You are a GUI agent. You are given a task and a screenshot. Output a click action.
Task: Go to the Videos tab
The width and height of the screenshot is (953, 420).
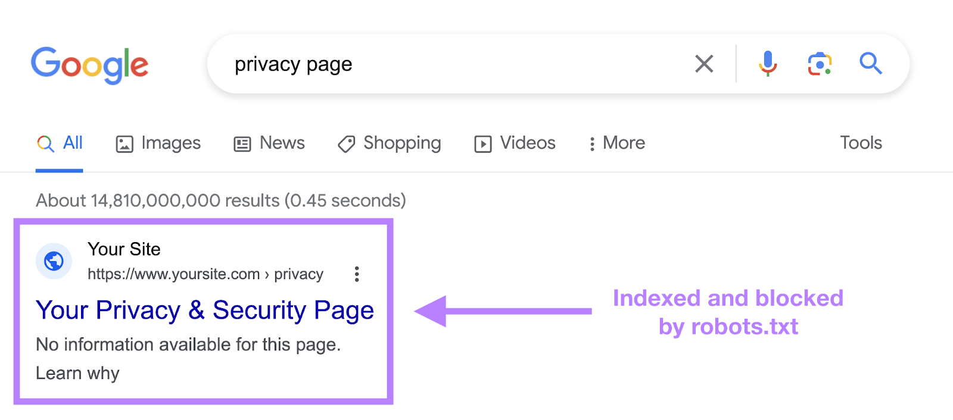click(x=515, y=143)
